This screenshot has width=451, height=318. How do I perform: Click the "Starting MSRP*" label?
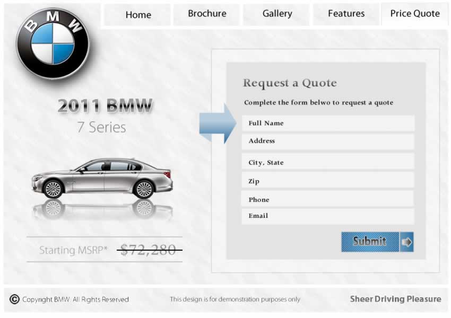click(73, 250)
